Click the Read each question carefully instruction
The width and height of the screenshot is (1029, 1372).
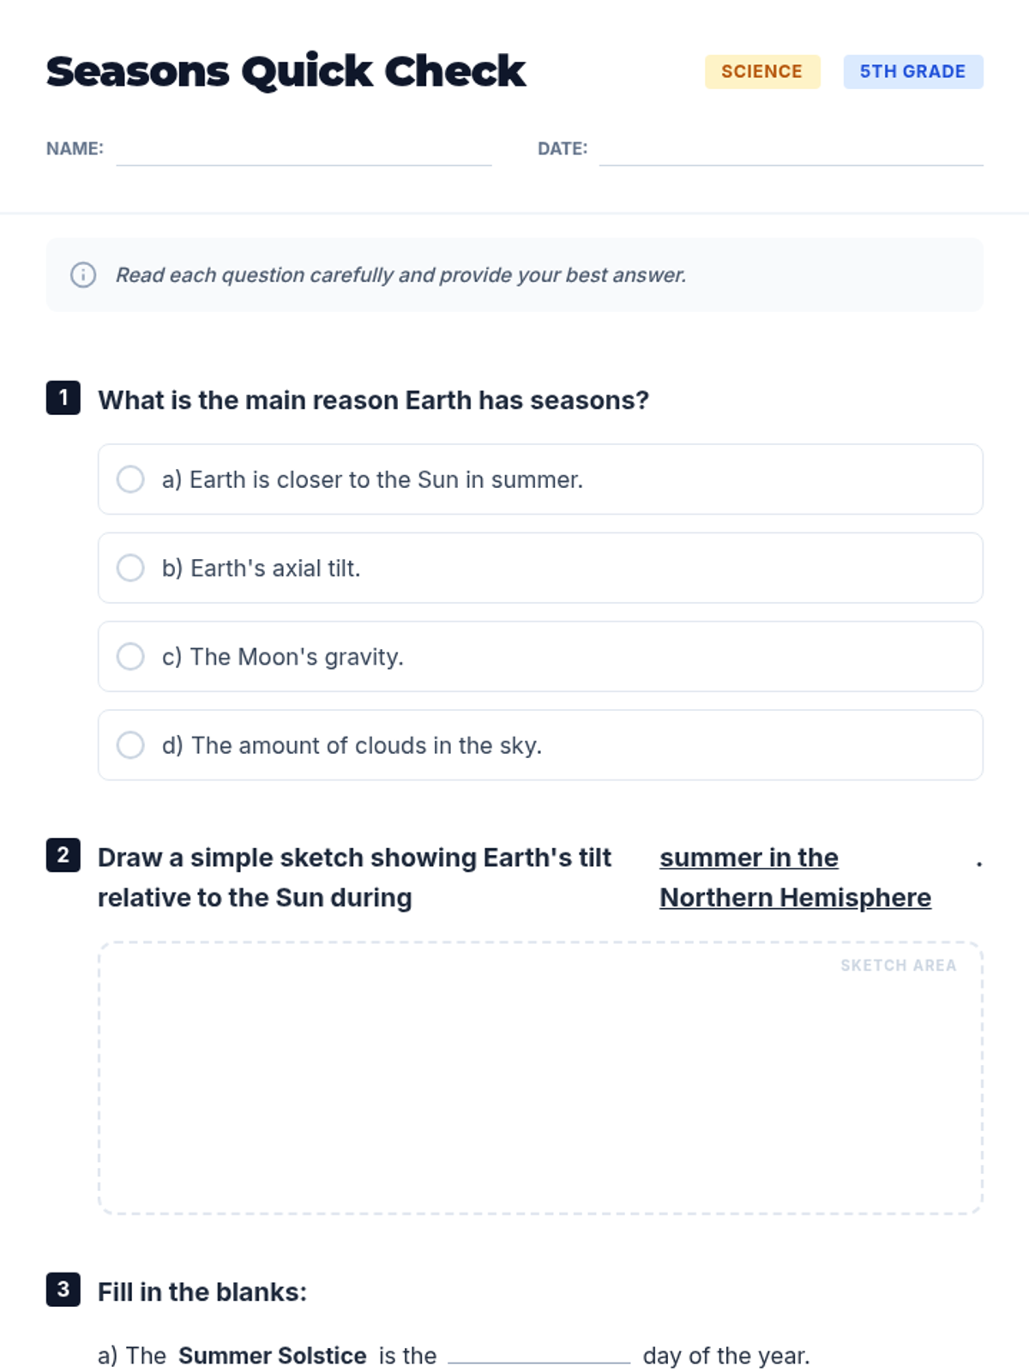[400, 275]
